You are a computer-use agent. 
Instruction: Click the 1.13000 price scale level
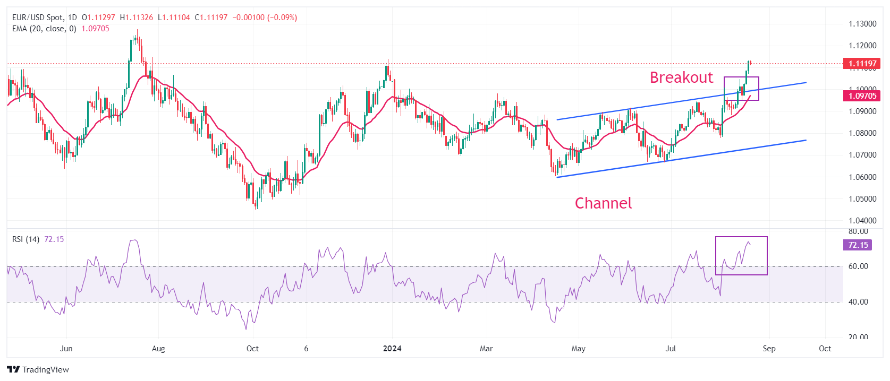[x=862, y=24]
